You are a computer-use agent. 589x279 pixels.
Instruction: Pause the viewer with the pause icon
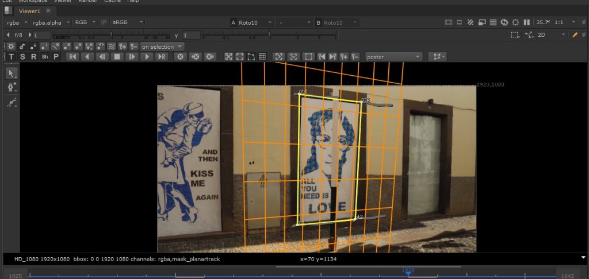(527, 22)
